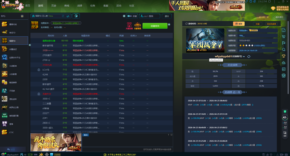Click the 天梯战绩 ladder record icon
Image resolution: width=290 pixels, height=156 pixels.
[129, 26]
